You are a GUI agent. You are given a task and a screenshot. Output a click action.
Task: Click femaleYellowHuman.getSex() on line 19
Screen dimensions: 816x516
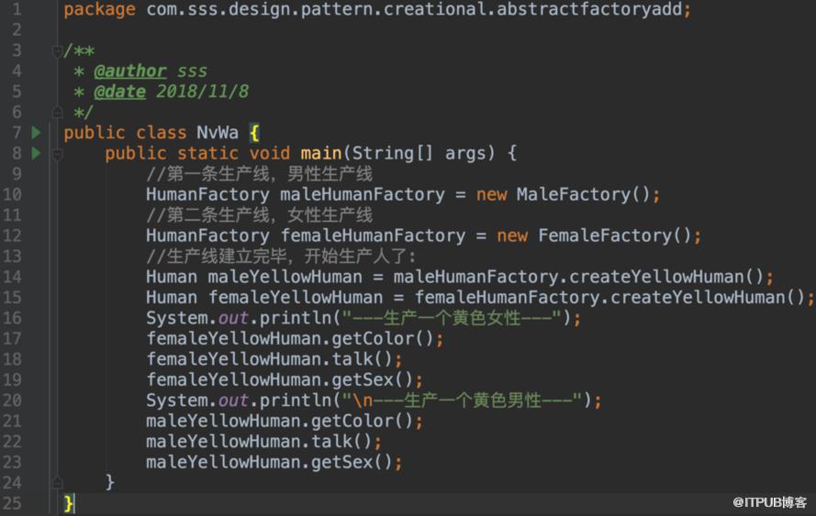point(279,379)
